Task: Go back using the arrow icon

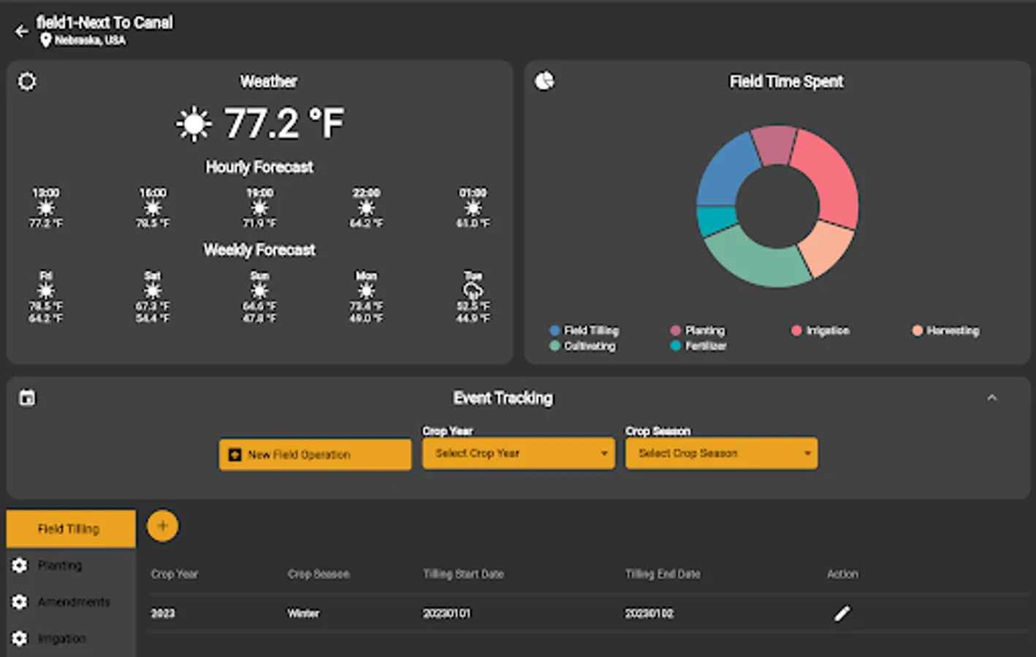Action: point(21,31)
